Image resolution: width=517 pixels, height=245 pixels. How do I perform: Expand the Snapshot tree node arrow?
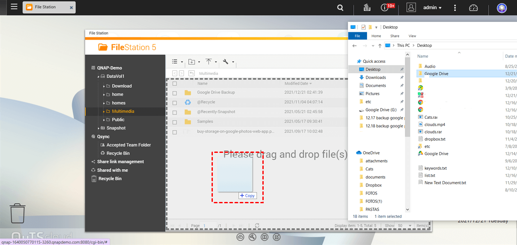pyautogui.click(x=99, y=128)
